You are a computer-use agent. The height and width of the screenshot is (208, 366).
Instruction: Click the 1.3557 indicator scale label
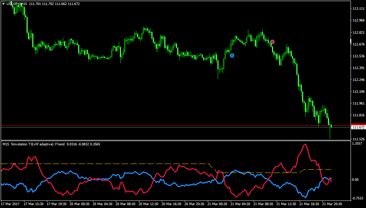(357, 144)
